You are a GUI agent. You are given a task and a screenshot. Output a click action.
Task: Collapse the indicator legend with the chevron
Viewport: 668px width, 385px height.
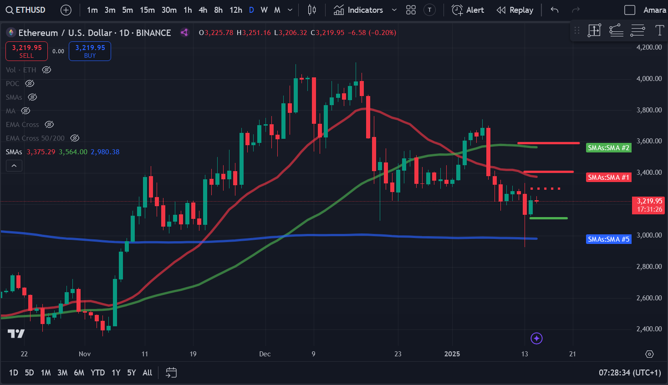pyautogui.click(x=14, y=166)
